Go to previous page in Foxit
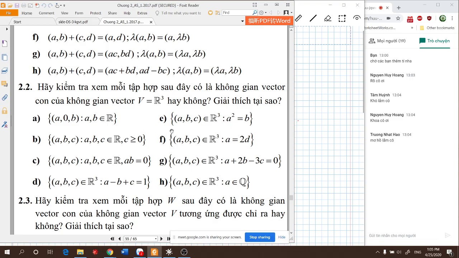Screen dimensions: 459x258 [x=119, y=239]
